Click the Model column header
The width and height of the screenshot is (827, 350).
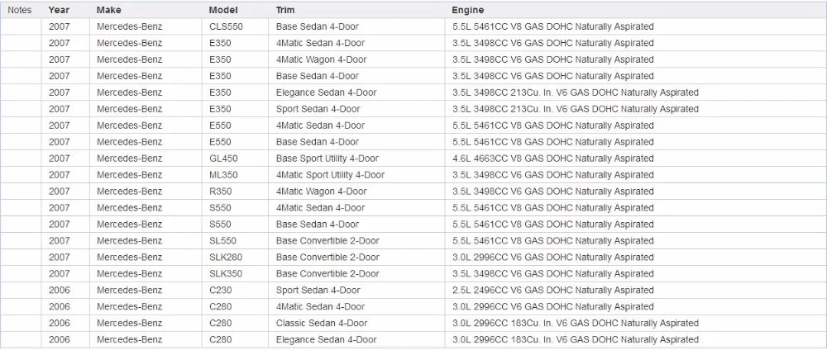(223, 10)
